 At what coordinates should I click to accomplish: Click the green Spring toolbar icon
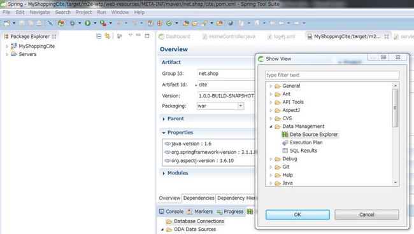[x=169, y=23]
